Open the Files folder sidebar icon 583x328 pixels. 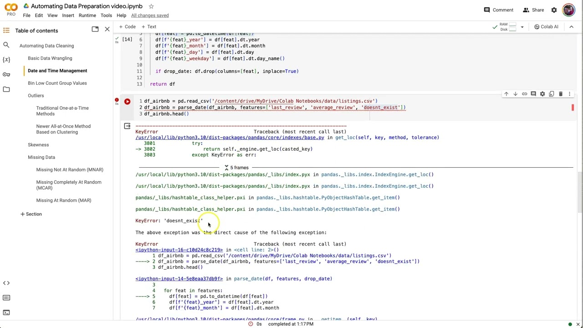pyautogui.click(x=6, y=89)
